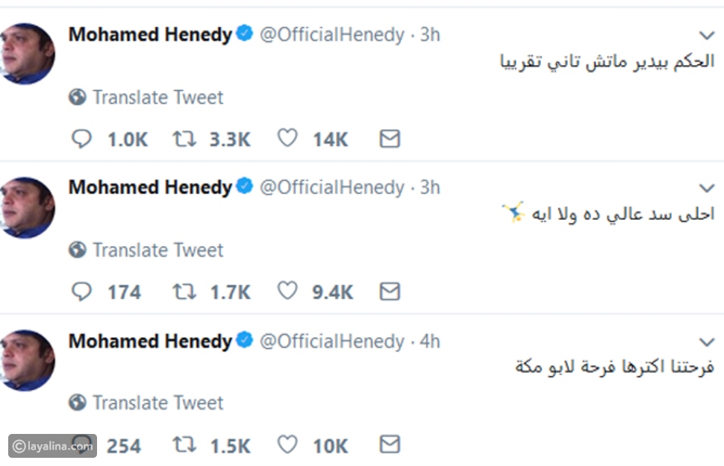Translate the first tweet
This screenshot has width=724, height=466.
point(157,97)
